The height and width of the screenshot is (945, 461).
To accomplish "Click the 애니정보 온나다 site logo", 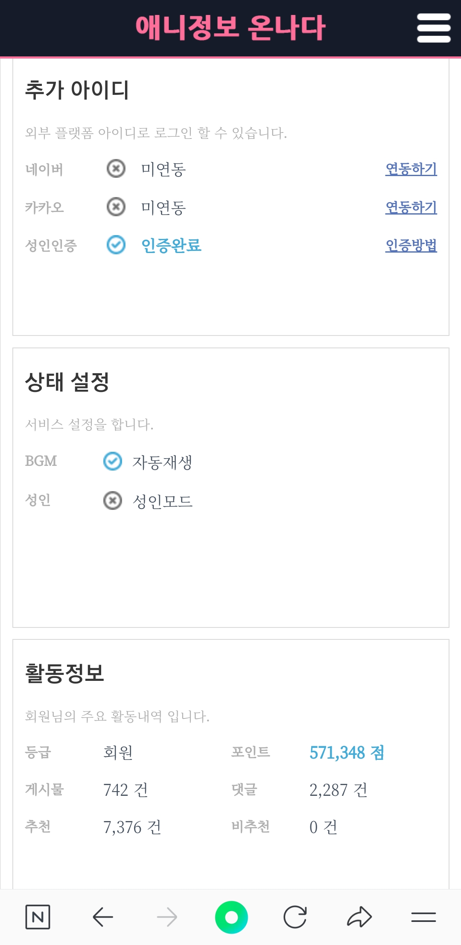I will 230,28.
